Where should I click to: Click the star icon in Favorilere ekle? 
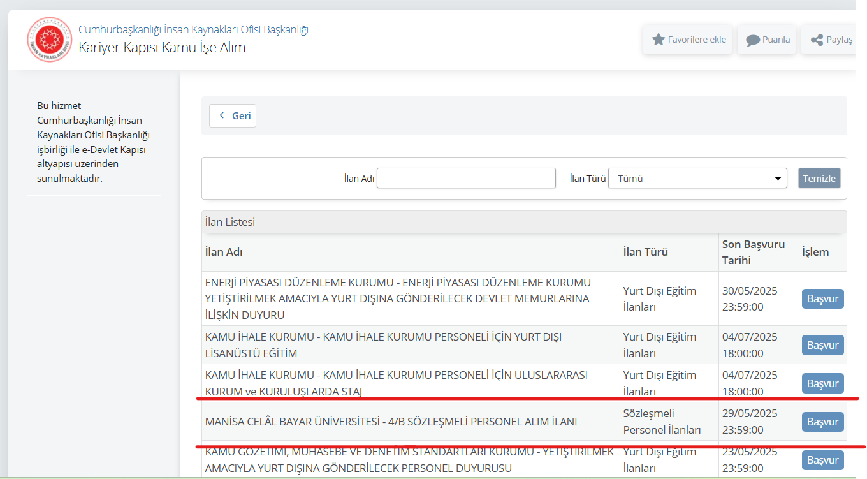pyautogui.click(x=659, y=40)
